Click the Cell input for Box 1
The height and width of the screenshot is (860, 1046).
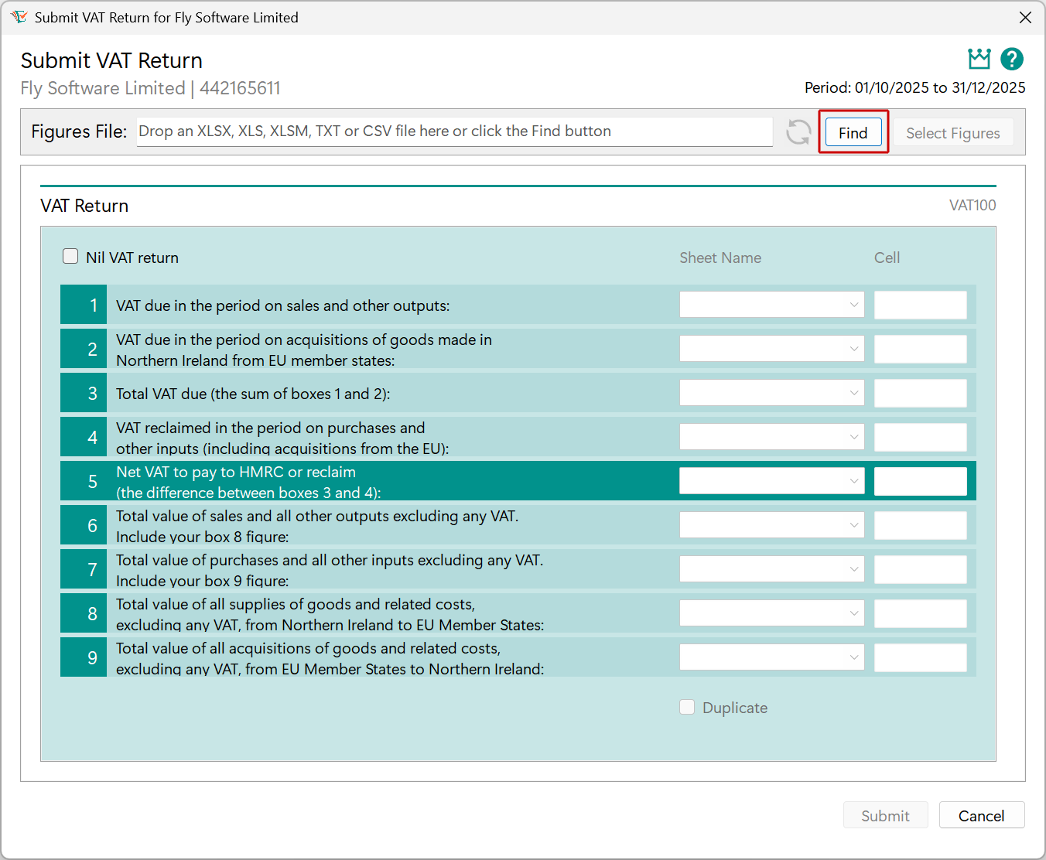tap(920, 305)
